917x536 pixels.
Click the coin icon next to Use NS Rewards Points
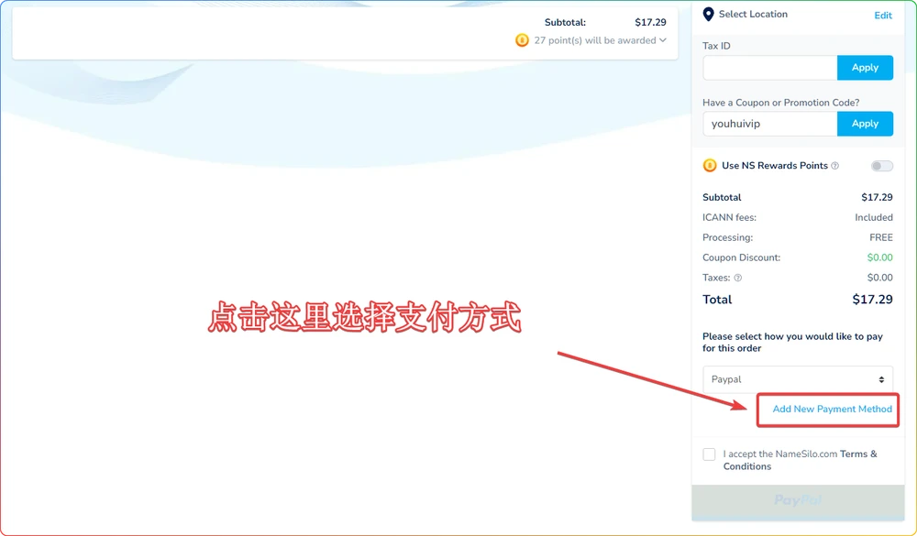tap(709, 165)
